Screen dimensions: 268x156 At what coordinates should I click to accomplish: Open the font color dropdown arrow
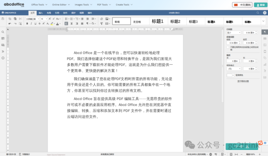point(60,24)
